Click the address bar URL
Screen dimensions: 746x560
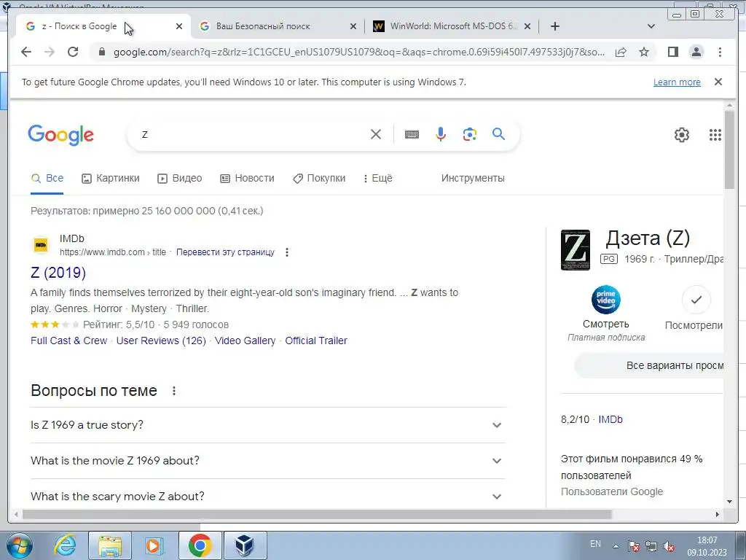(358, 52)
